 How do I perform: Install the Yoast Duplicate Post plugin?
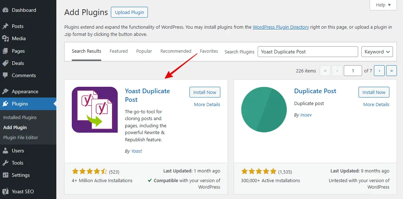click(x=205, y=92)
